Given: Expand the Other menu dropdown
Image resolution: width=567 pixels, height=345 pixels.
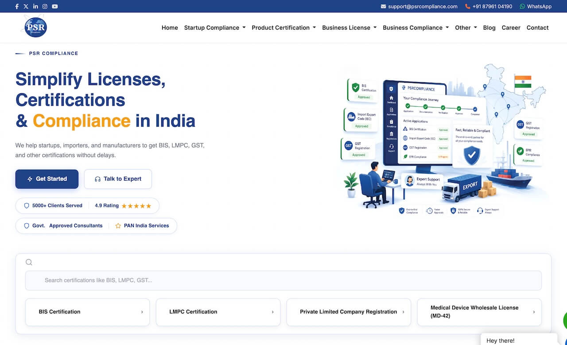Looking at the screenshot, I should [x=466, y=27].
